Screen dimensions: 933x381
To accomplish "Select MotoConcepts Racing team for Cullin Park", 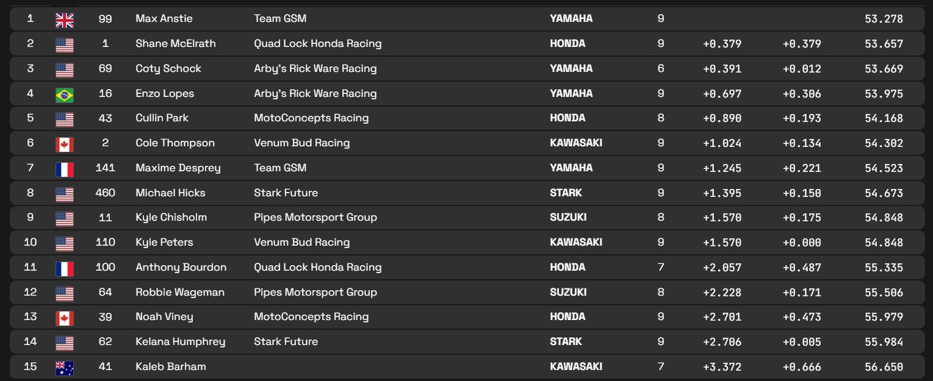I will 311,118.
